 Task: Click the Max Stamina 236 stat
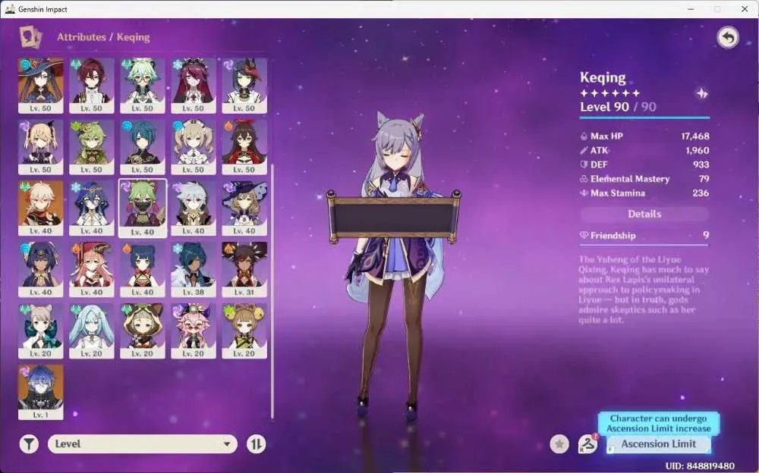click(x=644, y=193)
